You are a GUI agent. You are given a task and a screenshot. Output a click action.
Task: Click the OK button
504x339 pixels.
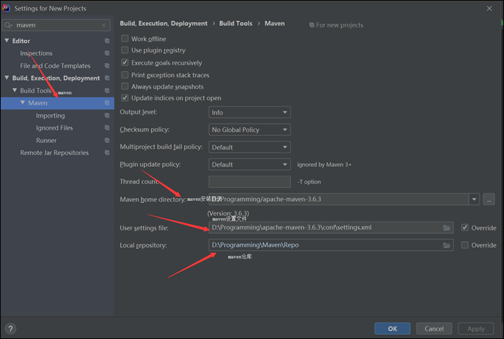[x=393, y=328]
